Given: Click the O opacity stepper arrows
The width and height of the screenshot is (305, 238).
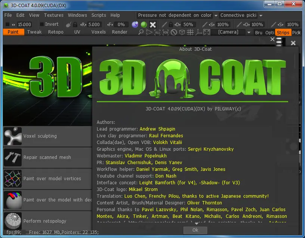Looking at the screenshot, I should pos(246,25).
